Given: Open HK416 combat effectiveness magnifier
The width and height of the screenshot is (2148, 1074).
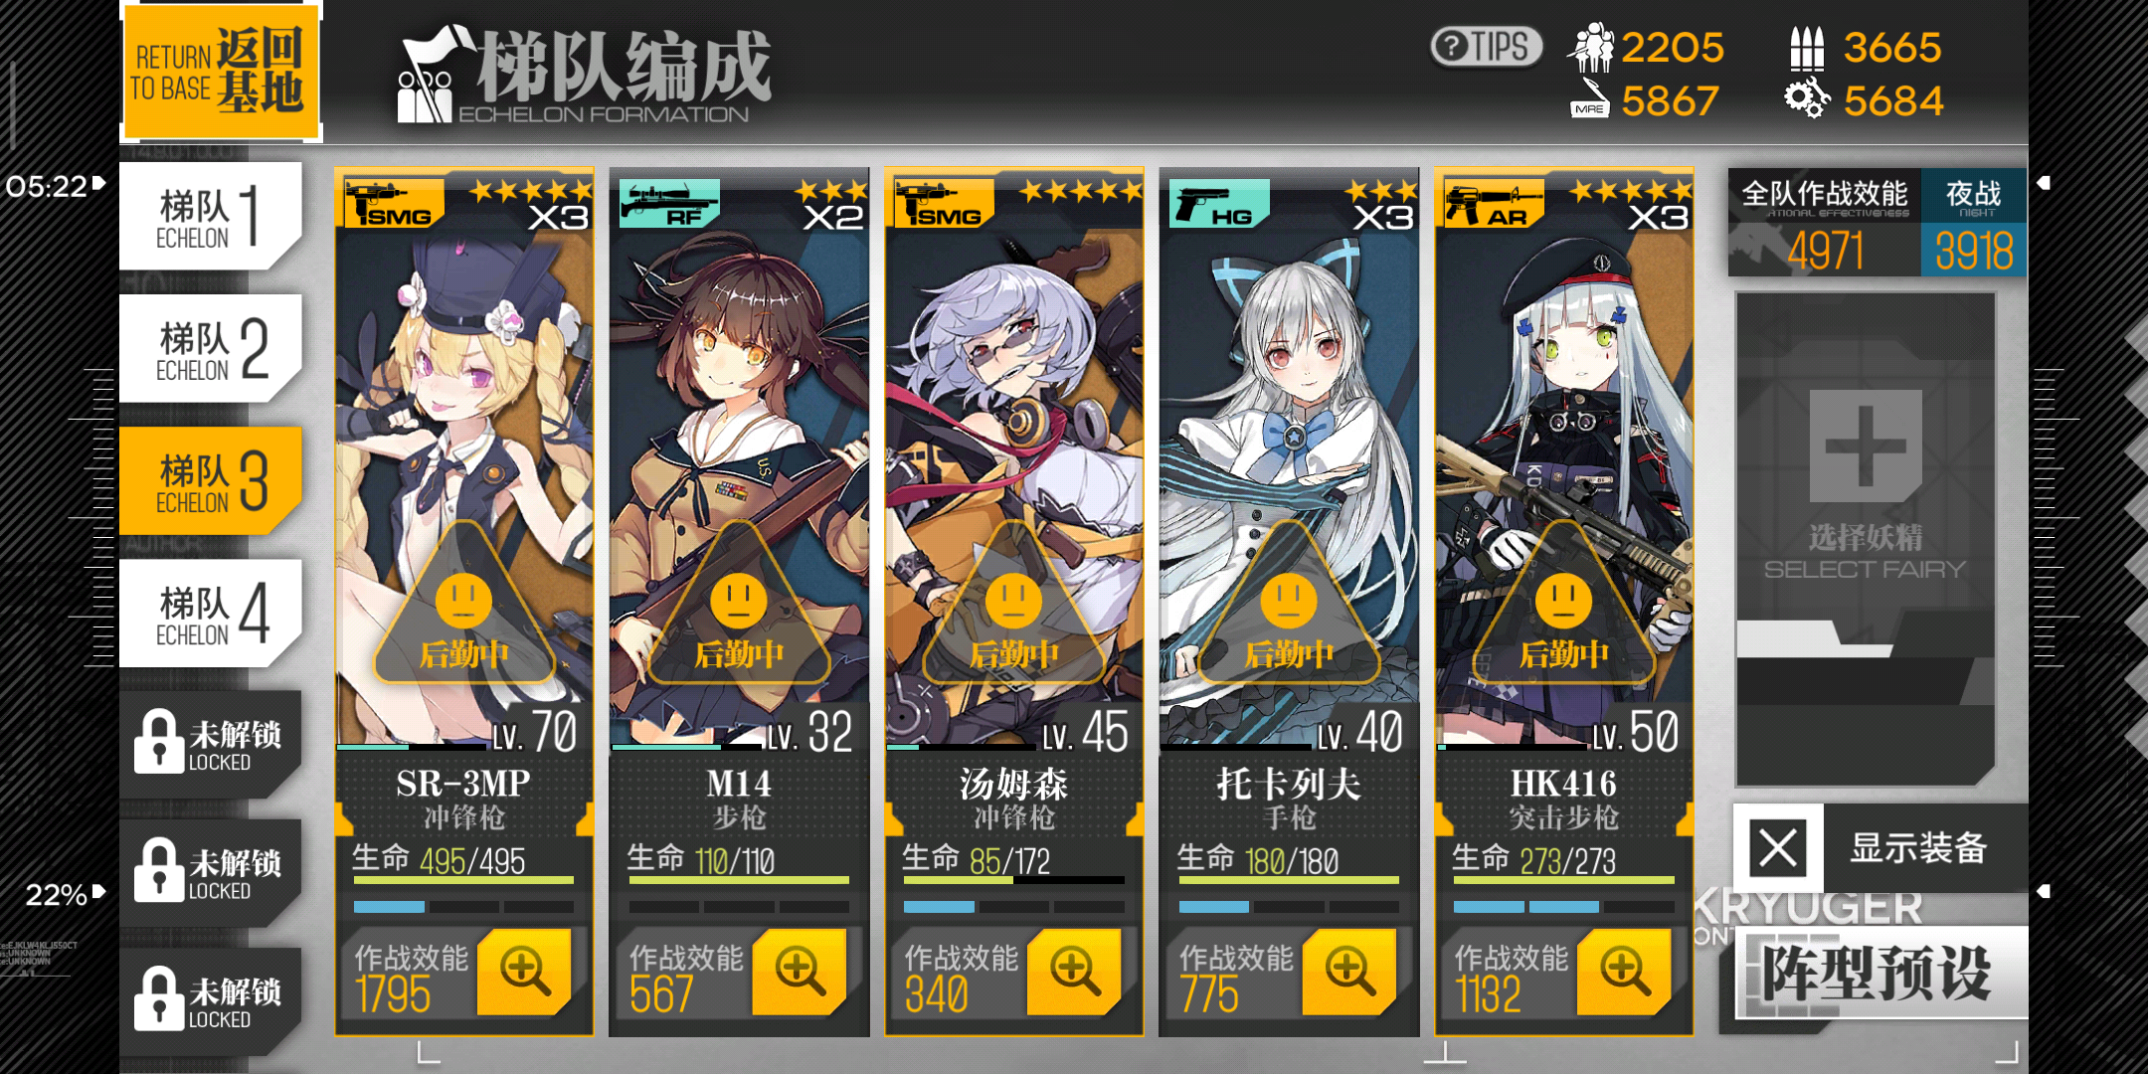Looking at the screenshot, I should point(1624,972).
